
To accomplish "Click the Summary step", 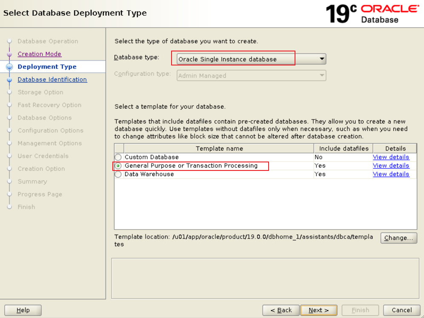I will point(32,182).
